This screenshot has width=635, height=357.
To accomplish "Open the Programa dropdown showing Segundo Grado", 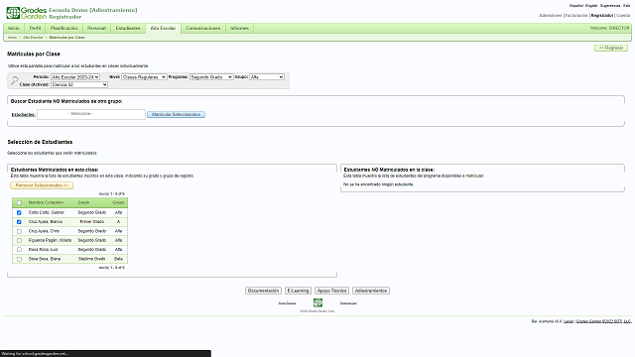I will coord(211,77).
